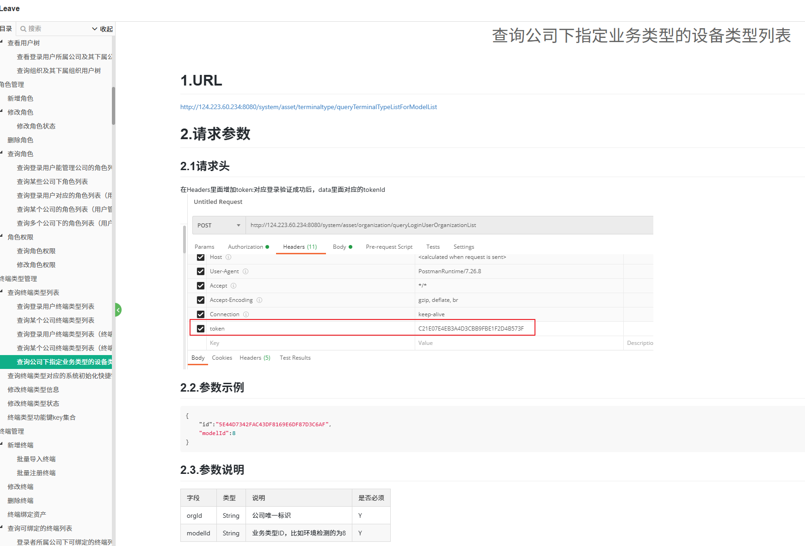
Task: Open the Test Results tab
Action: click(295, 358)
